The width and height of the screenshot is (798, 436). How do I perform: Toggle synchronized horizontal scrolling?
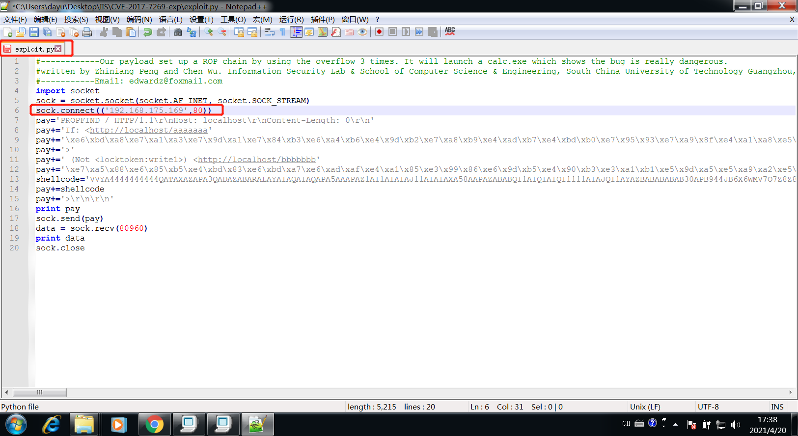(252, 32)
